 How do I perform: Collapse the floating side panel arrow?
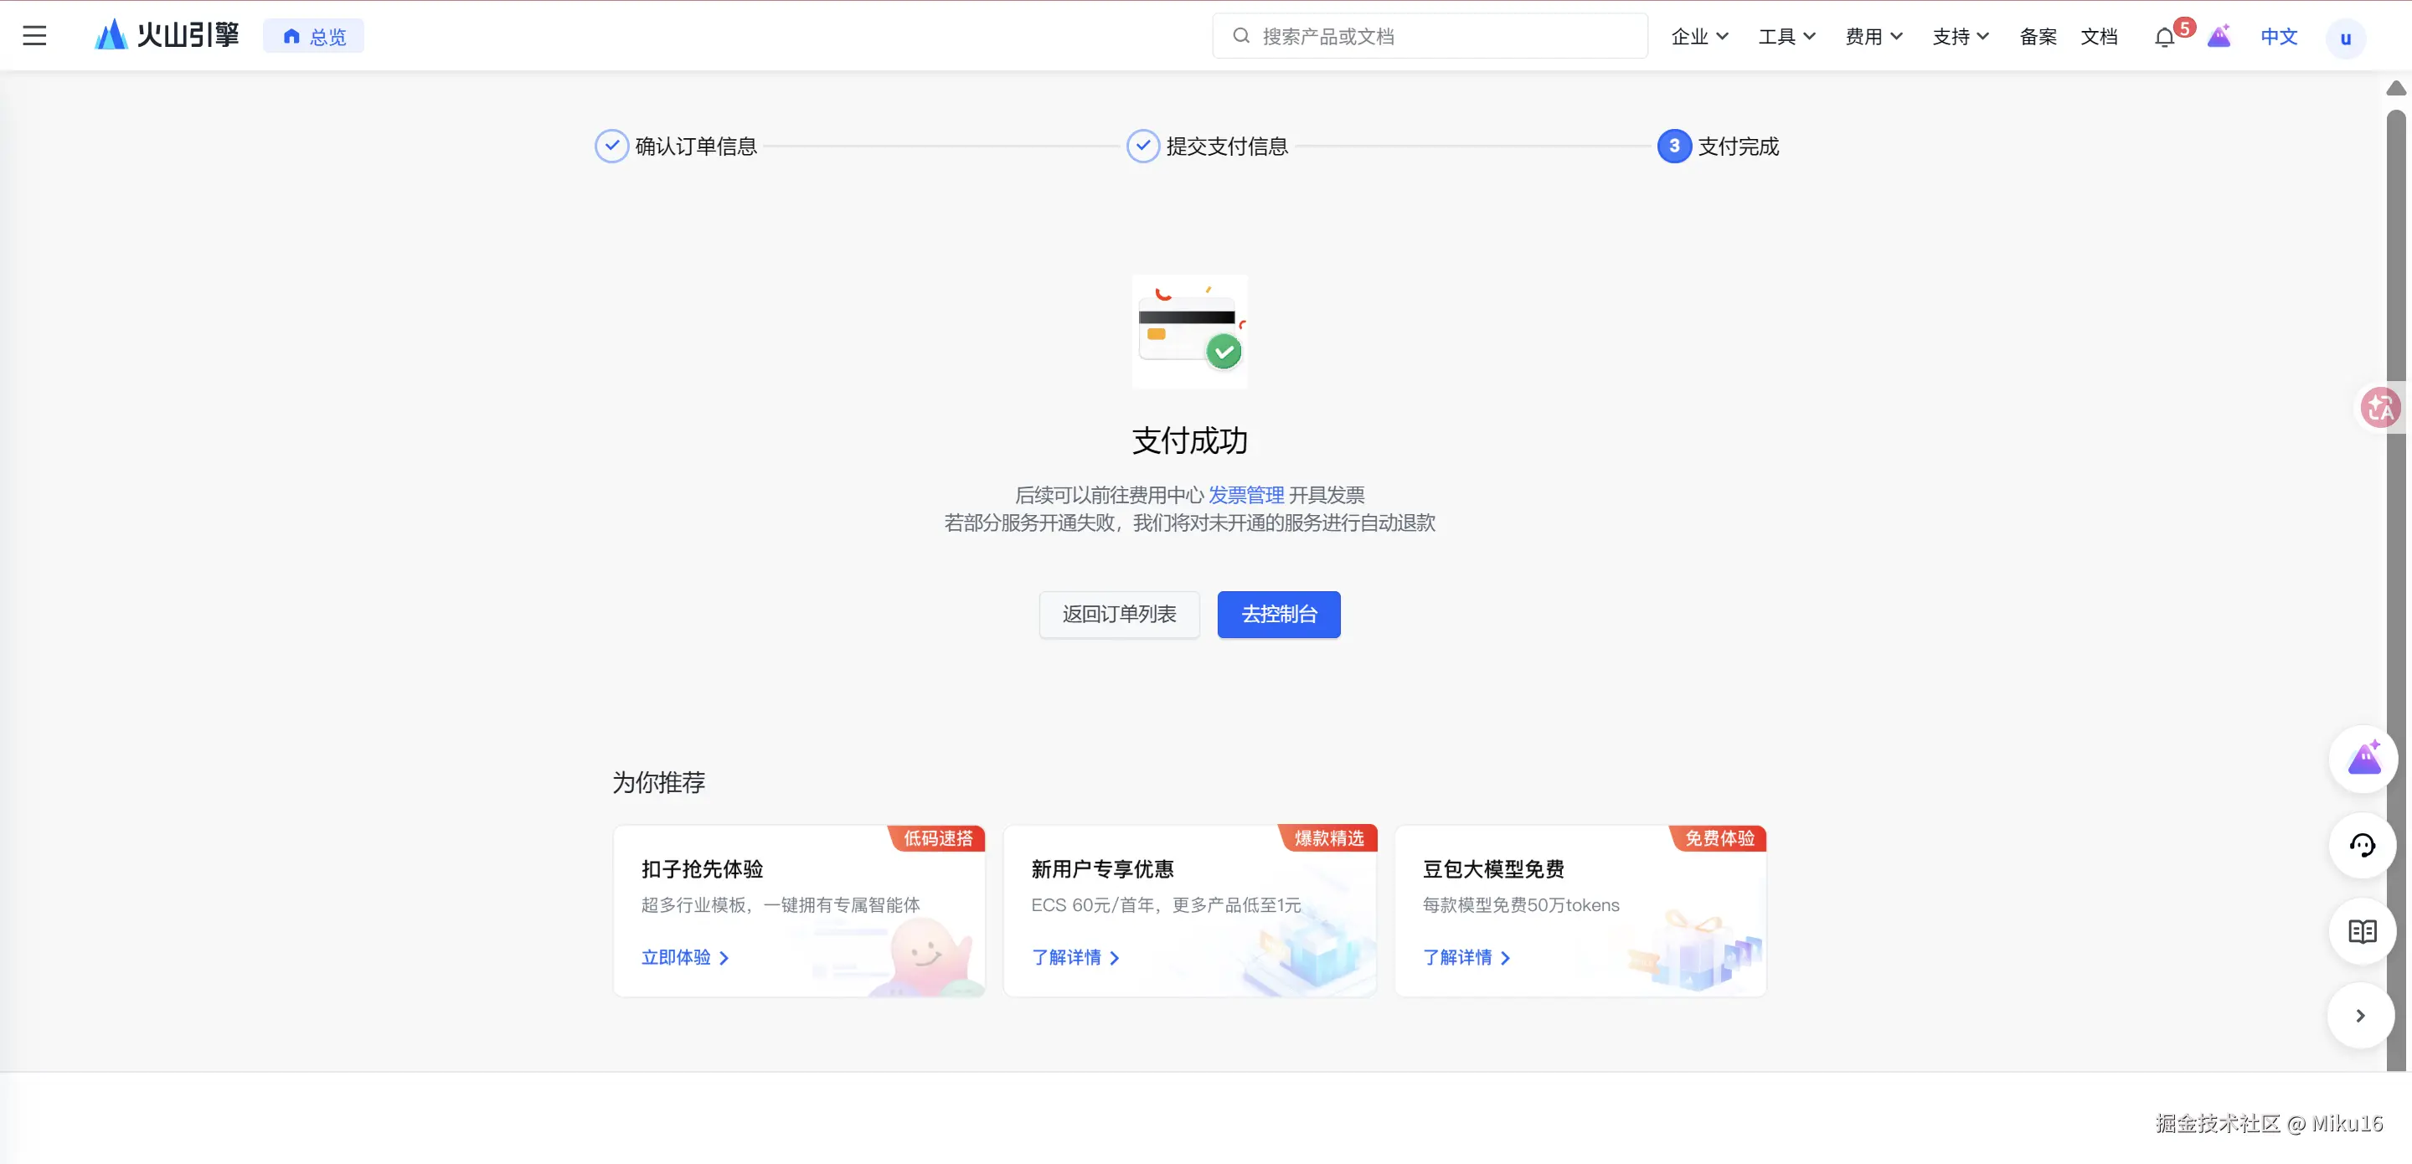pos(2361,1016)
